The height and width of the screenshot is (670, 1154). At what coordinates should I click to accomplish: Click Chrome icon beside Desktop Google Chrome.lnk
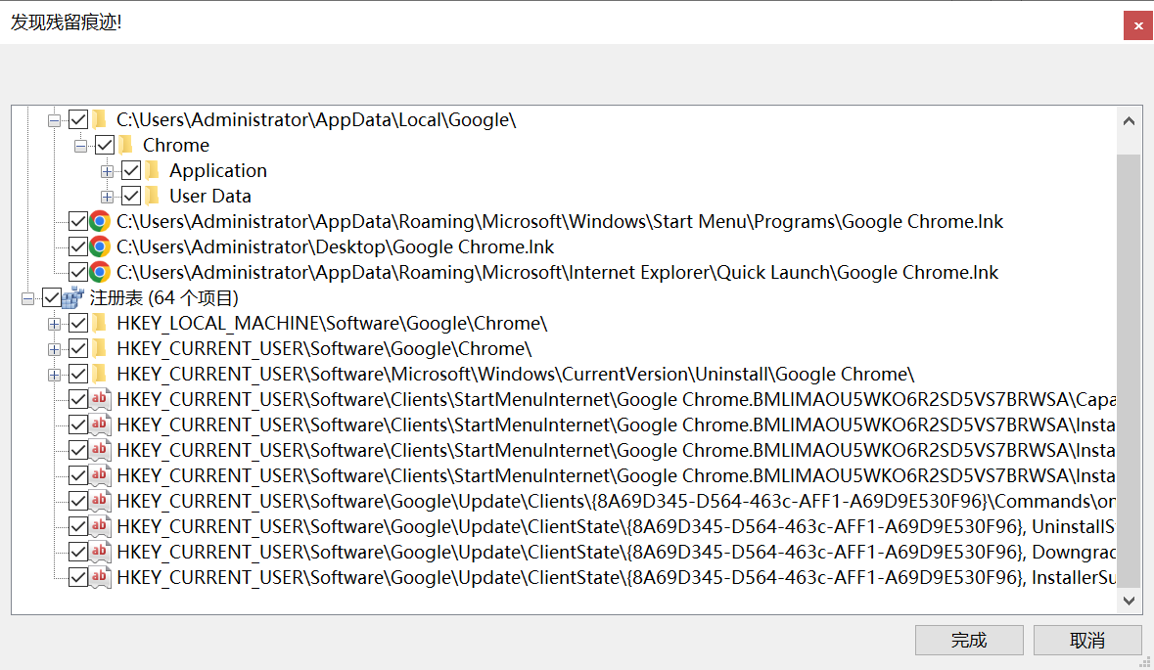tap(100, 246)
